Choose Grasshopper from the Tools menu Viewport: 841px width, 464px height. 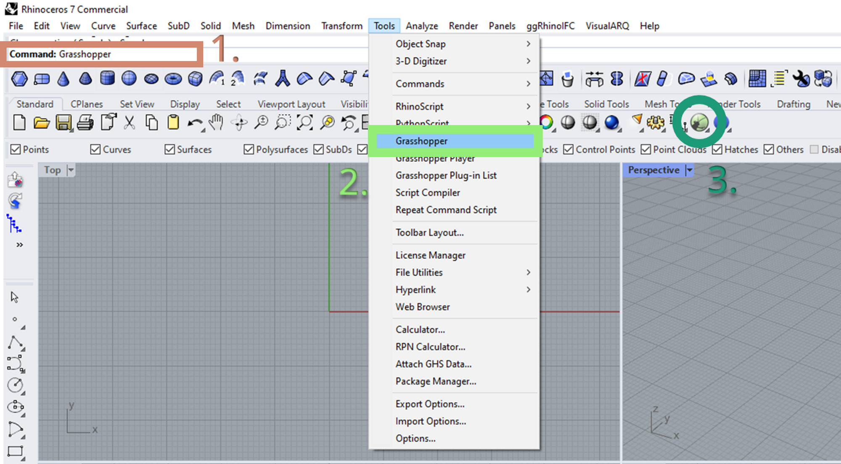pyautogui.click(x=455, y=141)
